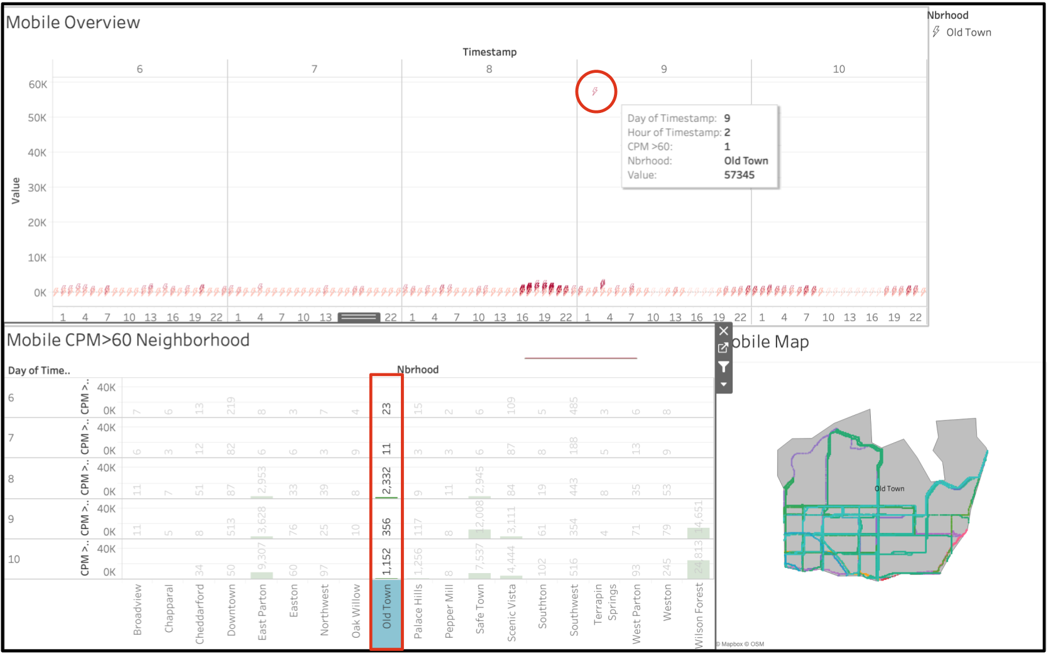This screenshot has width=1048, height=654.
Task: Close the floating panel toolbar X
Action: pyautogui.click(x=724, y=331)
